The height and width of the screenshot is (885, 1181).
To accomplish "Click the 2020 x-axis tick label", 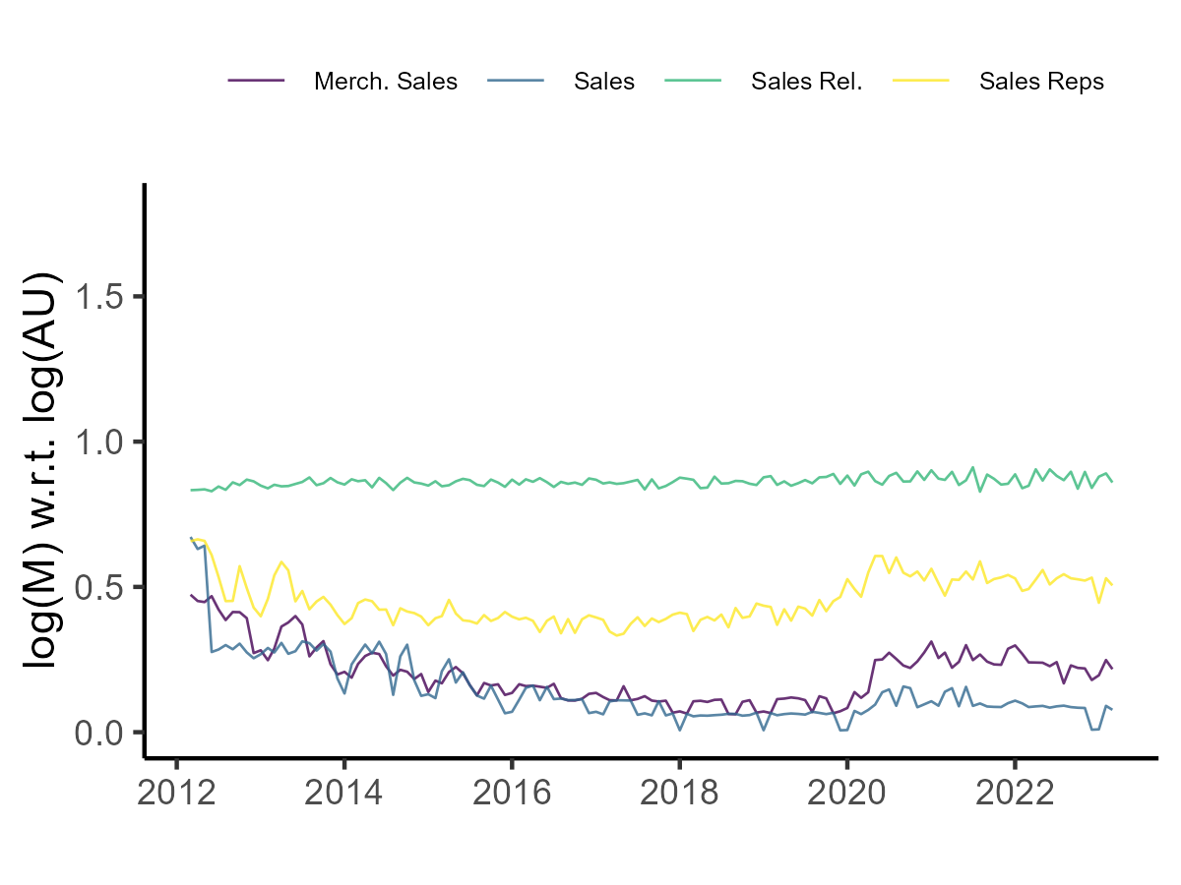I will tap(846, 794).
